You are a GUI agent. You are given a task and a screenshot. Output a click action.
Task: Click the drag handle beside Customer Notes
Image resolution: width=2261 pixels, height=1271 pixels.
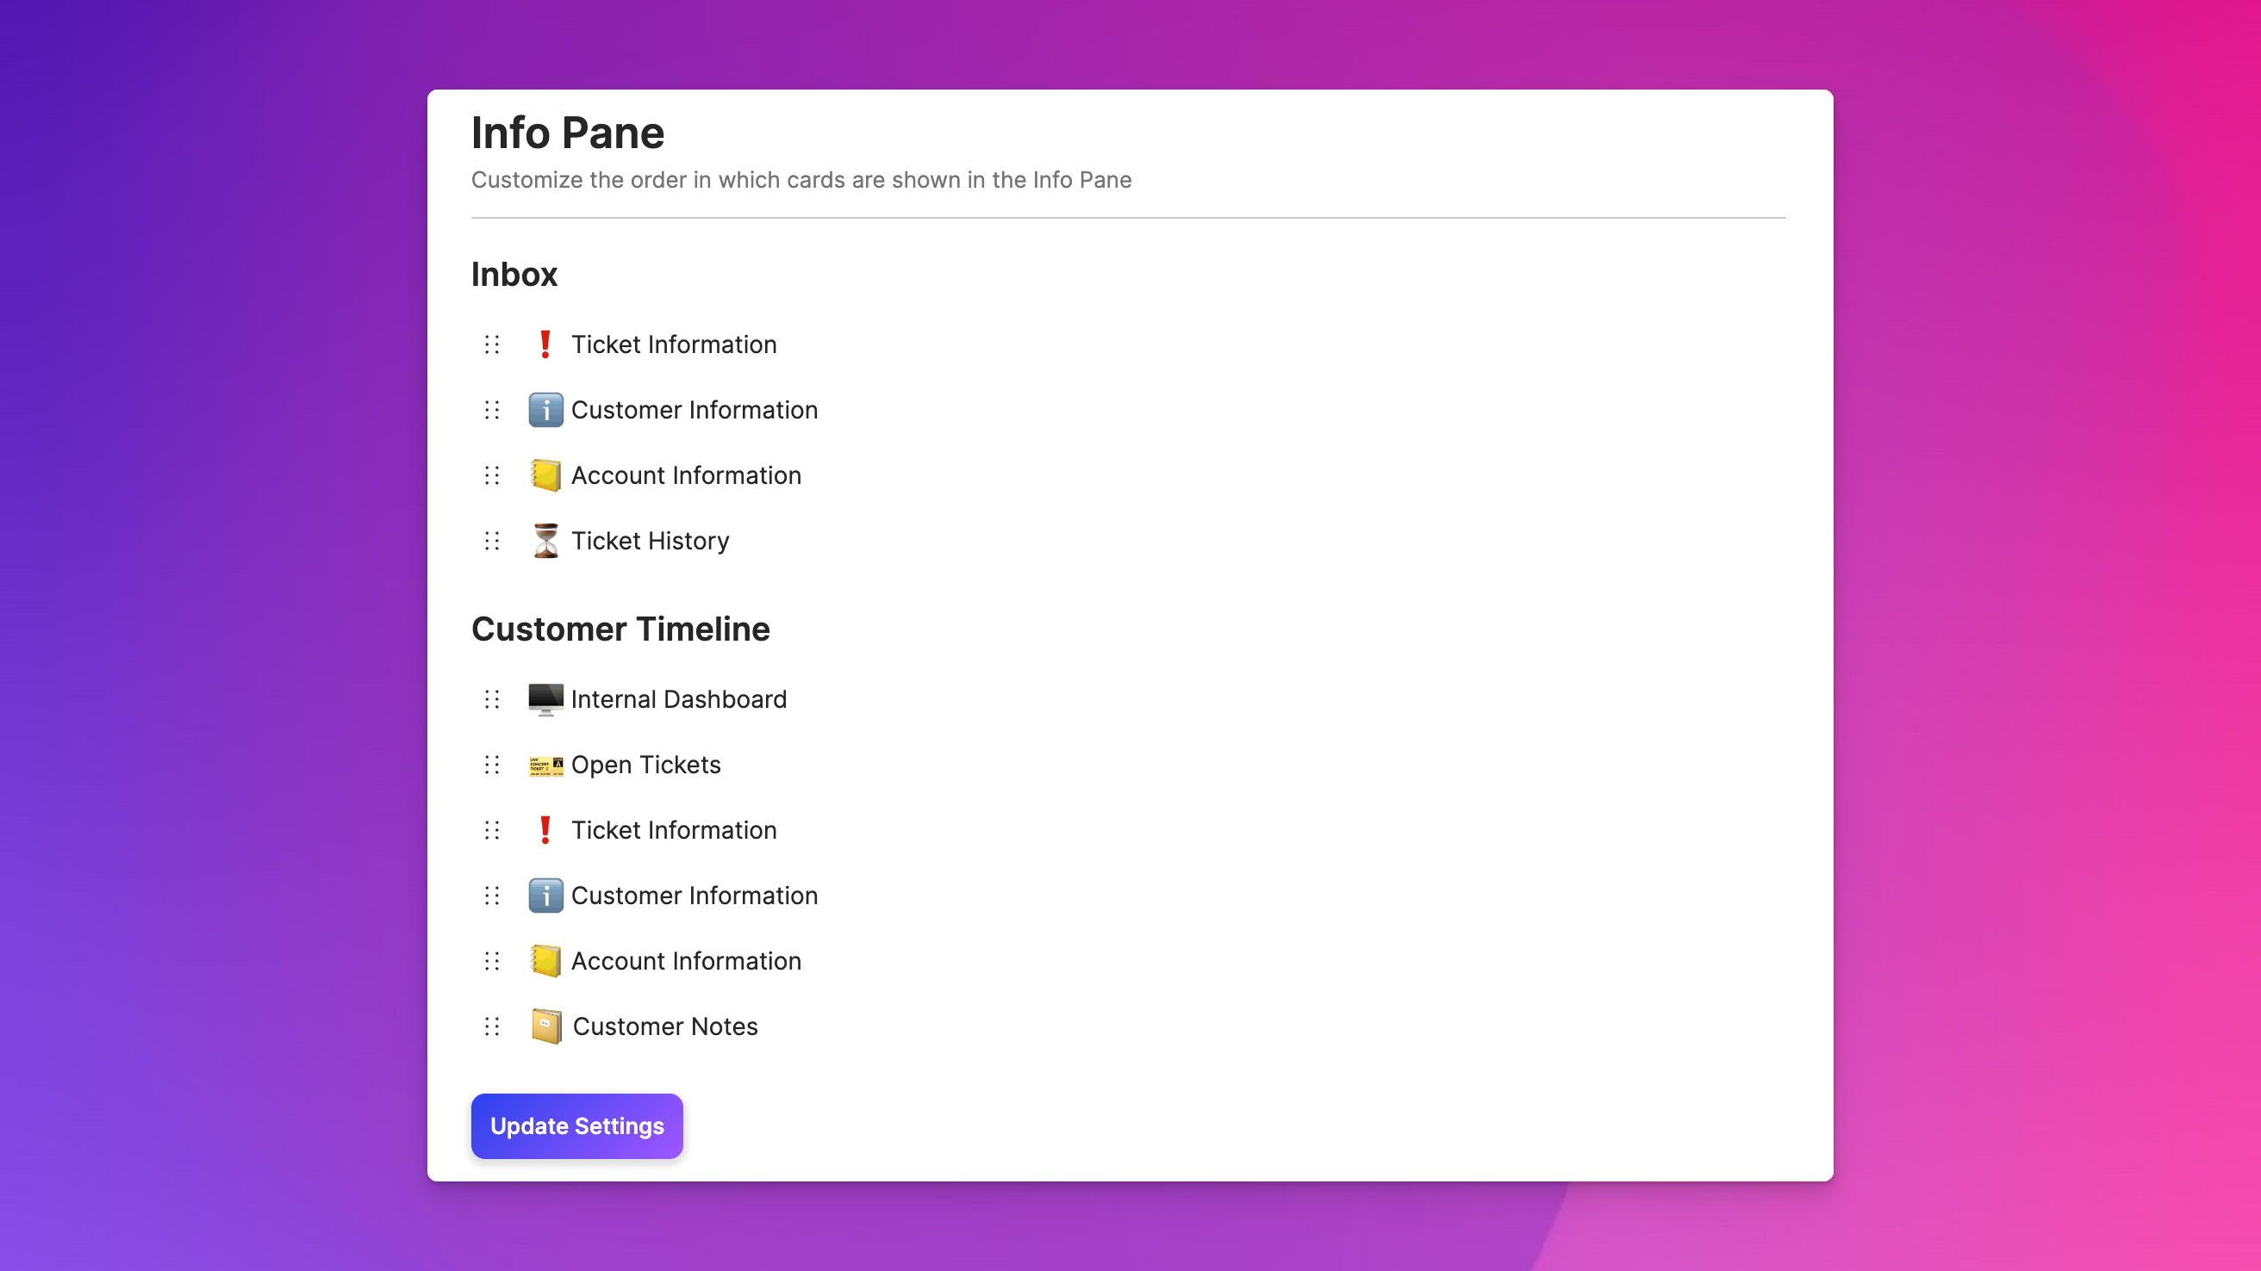point(492,1026)
